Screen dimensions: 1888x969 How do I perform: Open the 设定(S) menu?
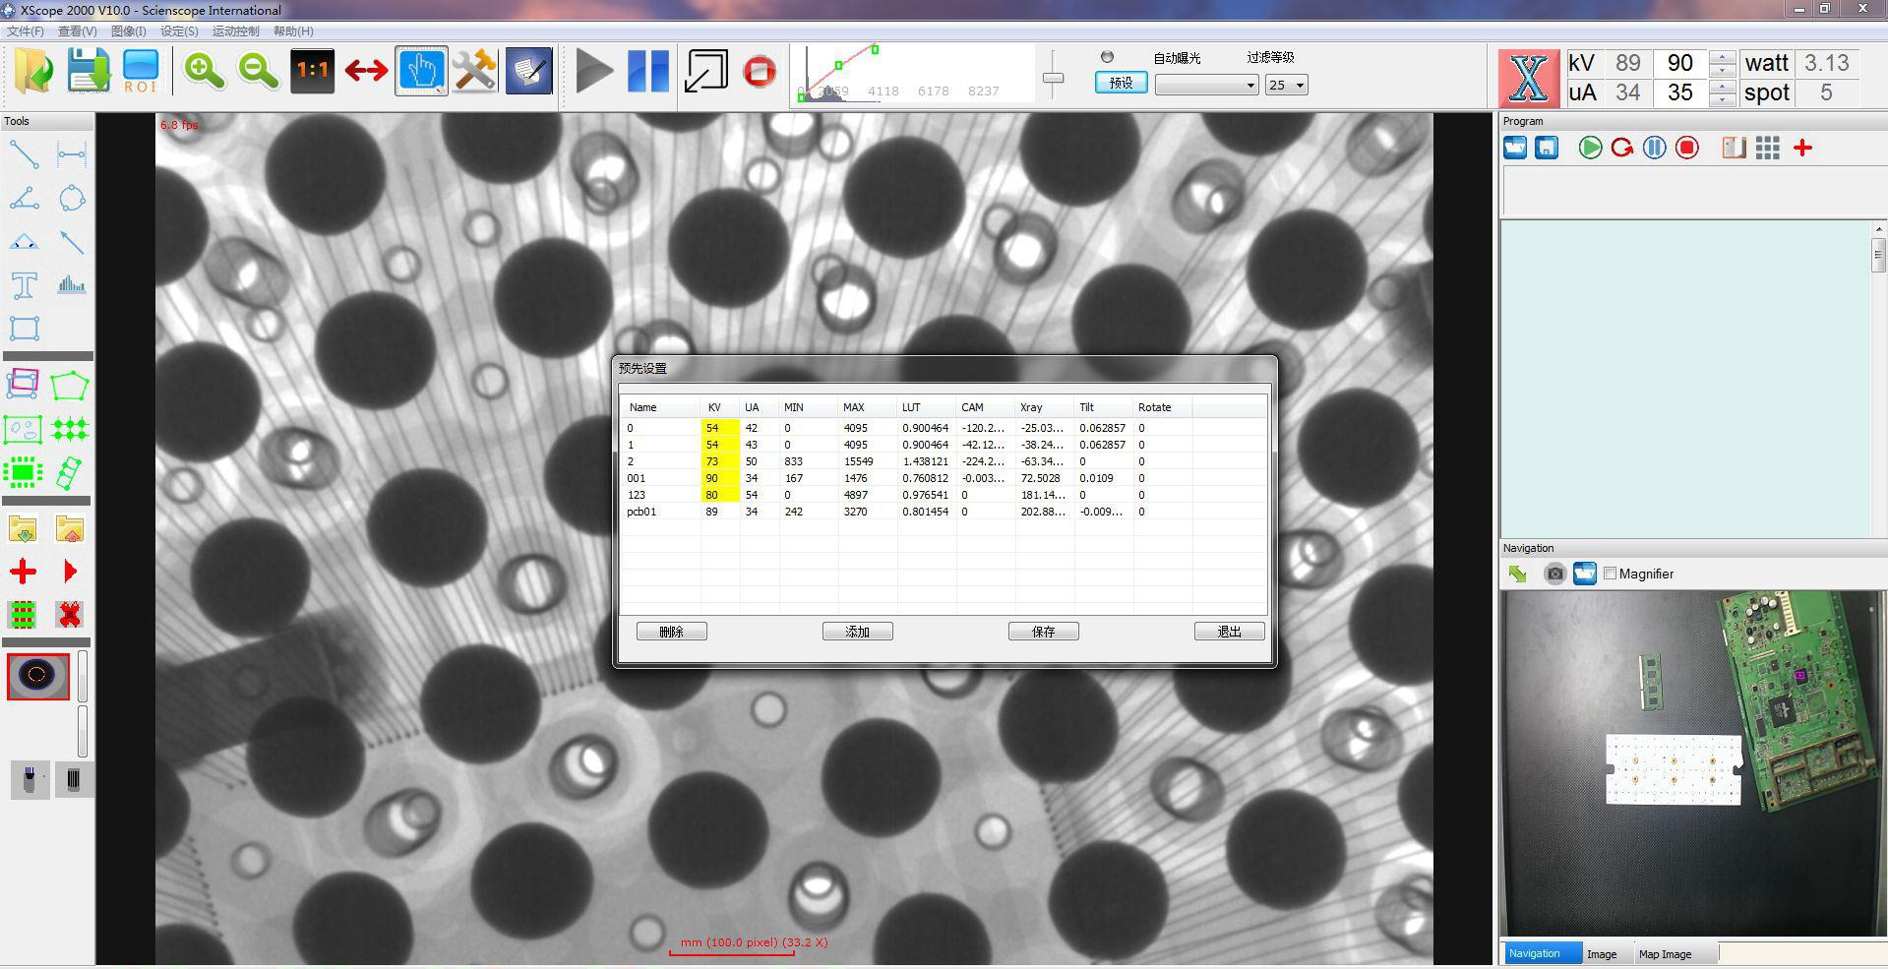tap(179, 31)
